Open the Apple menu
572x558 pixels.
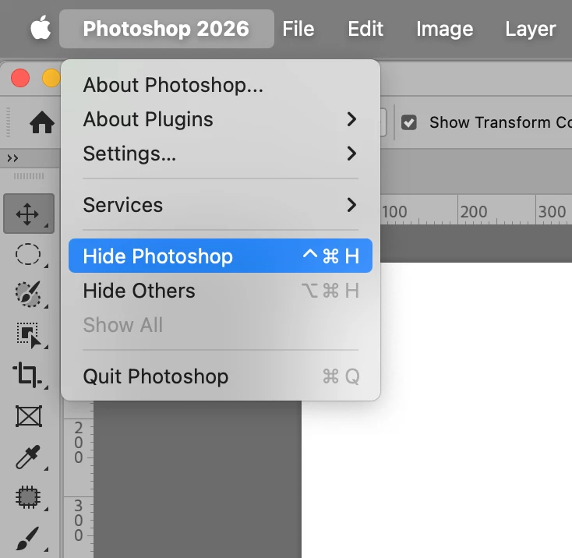(41, 28)
